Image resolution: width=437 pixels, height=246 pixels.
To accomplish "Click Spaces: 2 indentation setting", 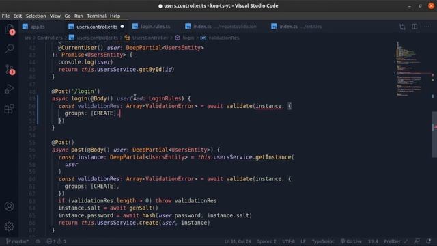I will [x=266, y=241].
